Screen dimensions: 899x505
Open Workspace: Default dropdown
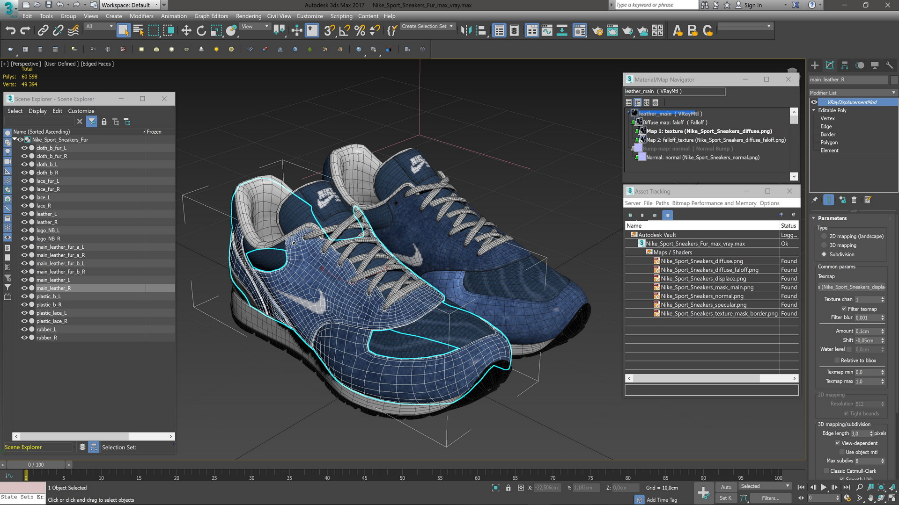pos(130,5)
